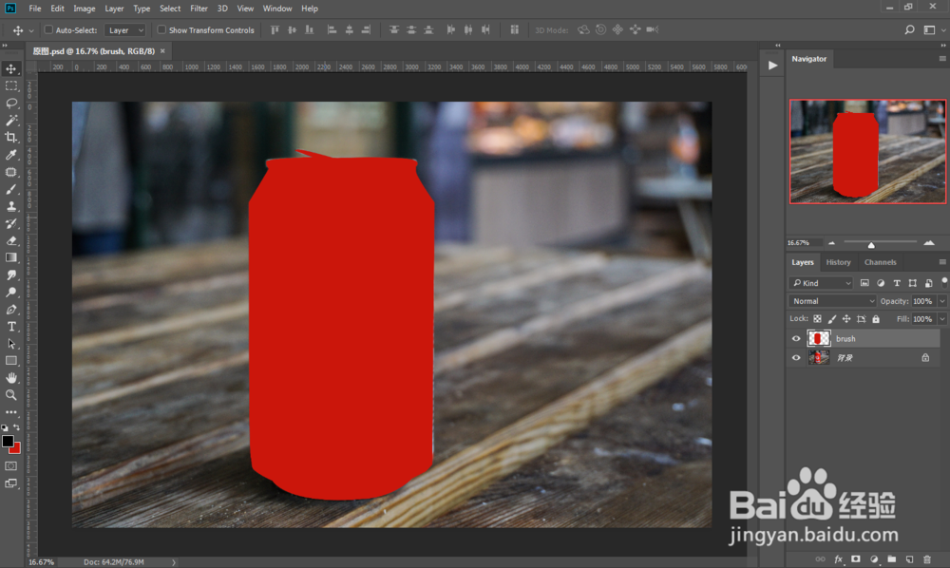Open the Filter menu
950x568 pixels.
[x=199, y=9]
